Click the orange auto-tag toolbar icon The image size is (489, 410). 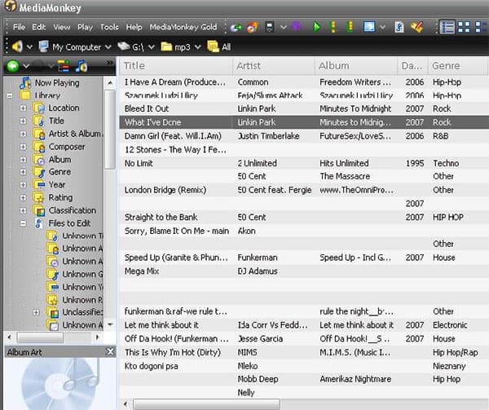417,27
